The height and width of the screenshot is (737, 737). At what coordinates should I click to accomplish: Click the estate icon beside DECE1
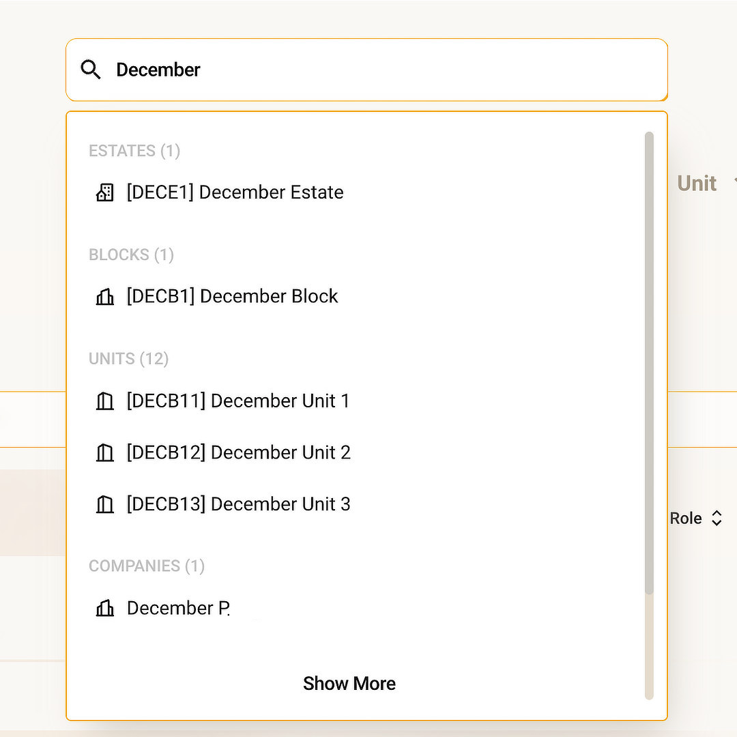coord(104,192)
